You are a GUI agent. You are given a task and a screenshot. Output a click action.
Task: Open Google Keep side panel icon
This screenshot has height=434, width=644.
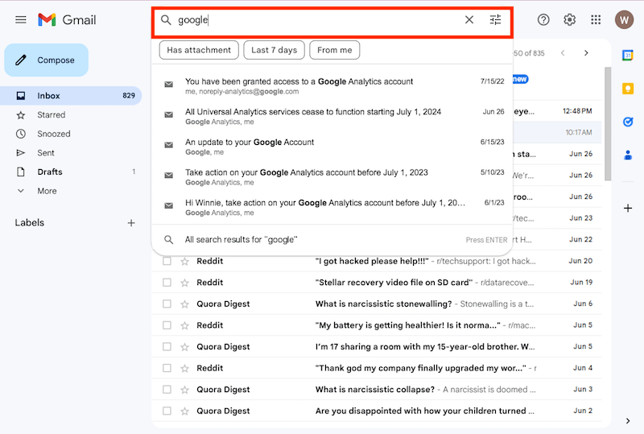(x=628, y=89)
